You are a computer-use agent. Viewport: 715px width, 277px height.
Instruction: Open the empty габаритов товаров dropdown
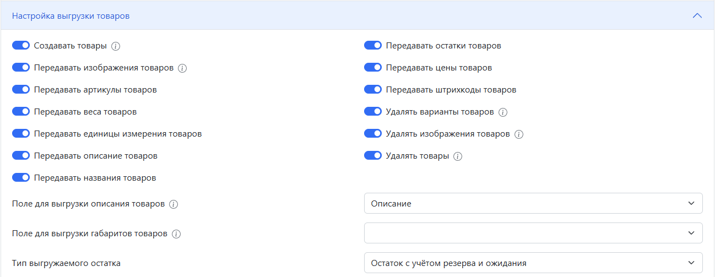(533, 233)
